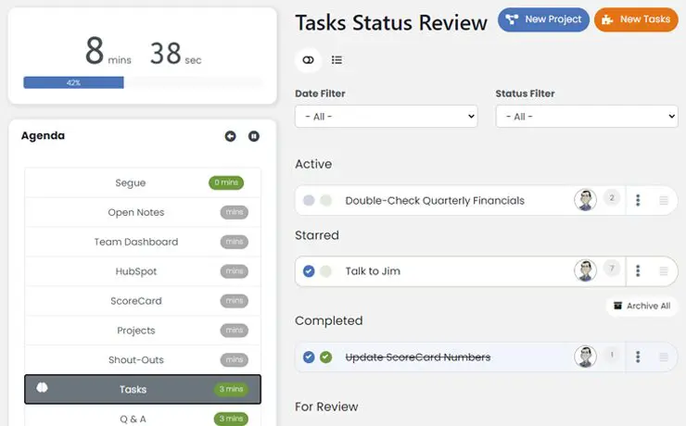Click comment count 2 on Double-Check Quarterly Financials
The width and height of the screenshot is (686, 426).
612,198
